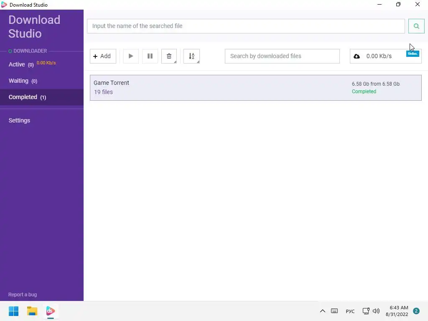Focus the 'Search by downloaded files' field
This screenshot has width=428, height=321.
(x=282, y=56)
